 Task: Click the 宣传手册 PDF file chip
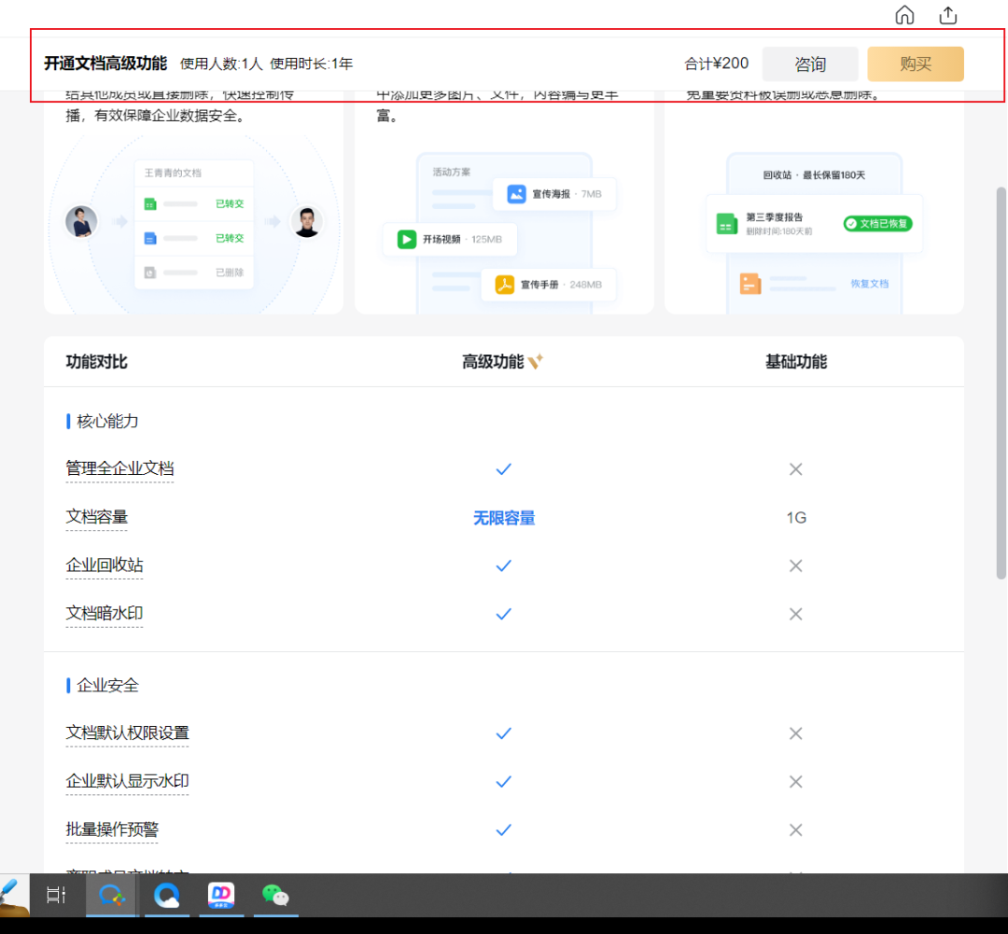pyautogui.click(x=549, y=285)
